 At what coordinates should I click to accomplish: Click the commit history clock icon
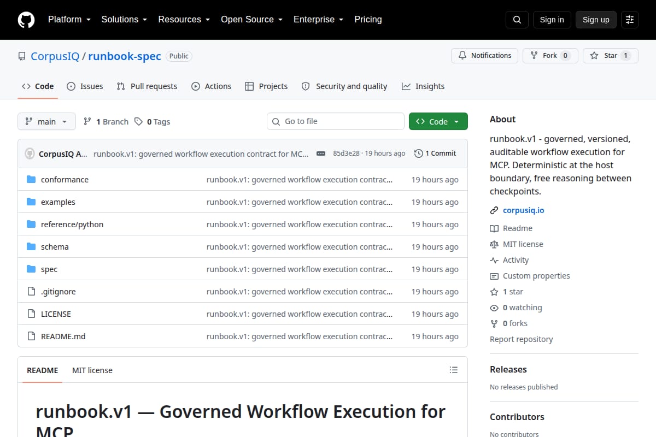tap(419, 153)
